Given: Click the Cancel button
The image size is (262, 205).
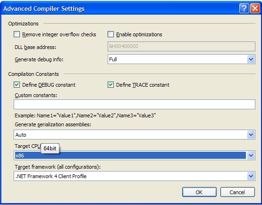Looking at the screenshot, I should (237, 192).
